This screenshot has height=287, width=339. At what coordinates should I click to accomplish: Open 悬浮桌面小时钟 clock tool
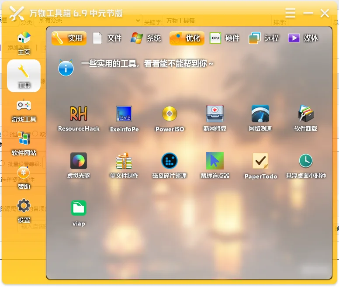coord(306,166)
